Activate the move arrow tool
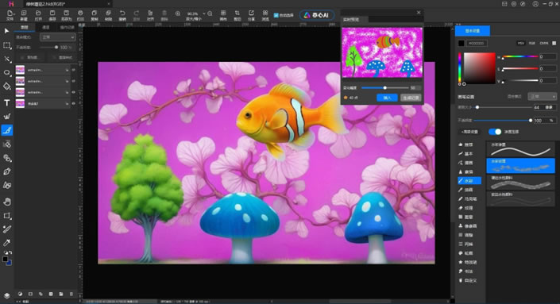 tap(7, 31)
